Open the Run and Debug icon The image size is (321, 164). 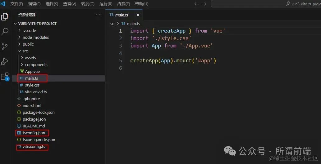tap(5, 61)
